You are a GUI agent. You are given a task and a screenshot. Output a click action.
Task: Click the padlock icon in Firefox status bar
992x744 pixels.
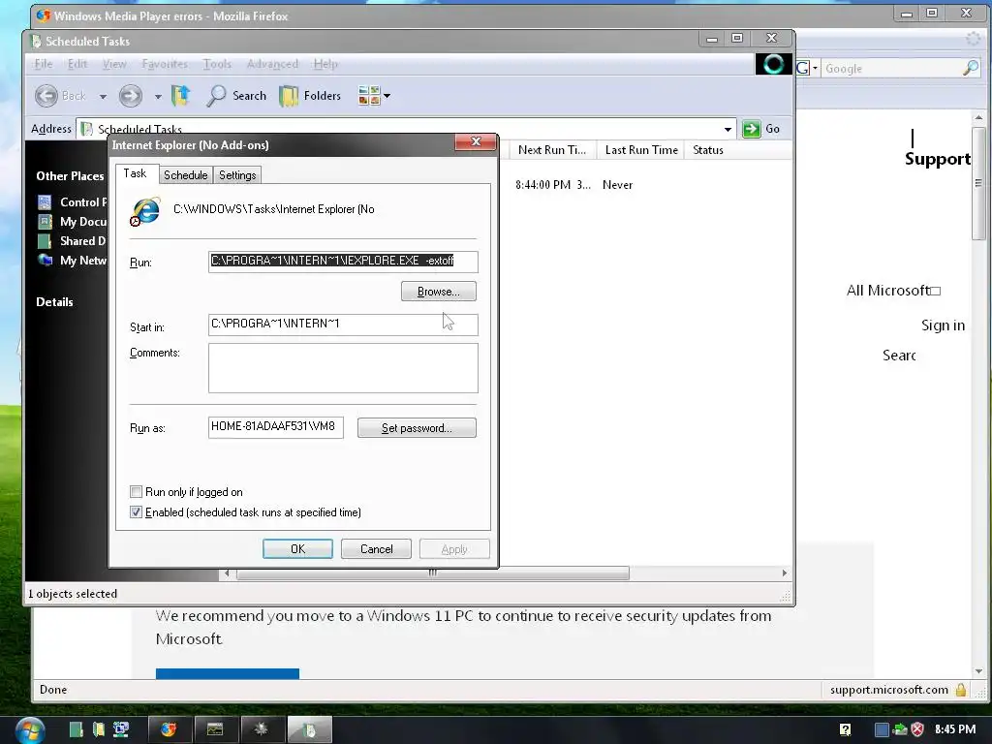tap(960, 690)
